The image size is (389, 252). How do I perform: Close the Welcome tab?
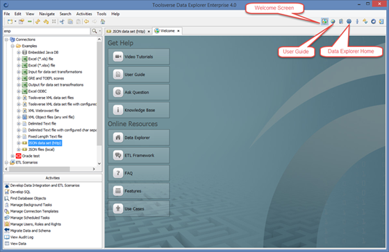178,31
